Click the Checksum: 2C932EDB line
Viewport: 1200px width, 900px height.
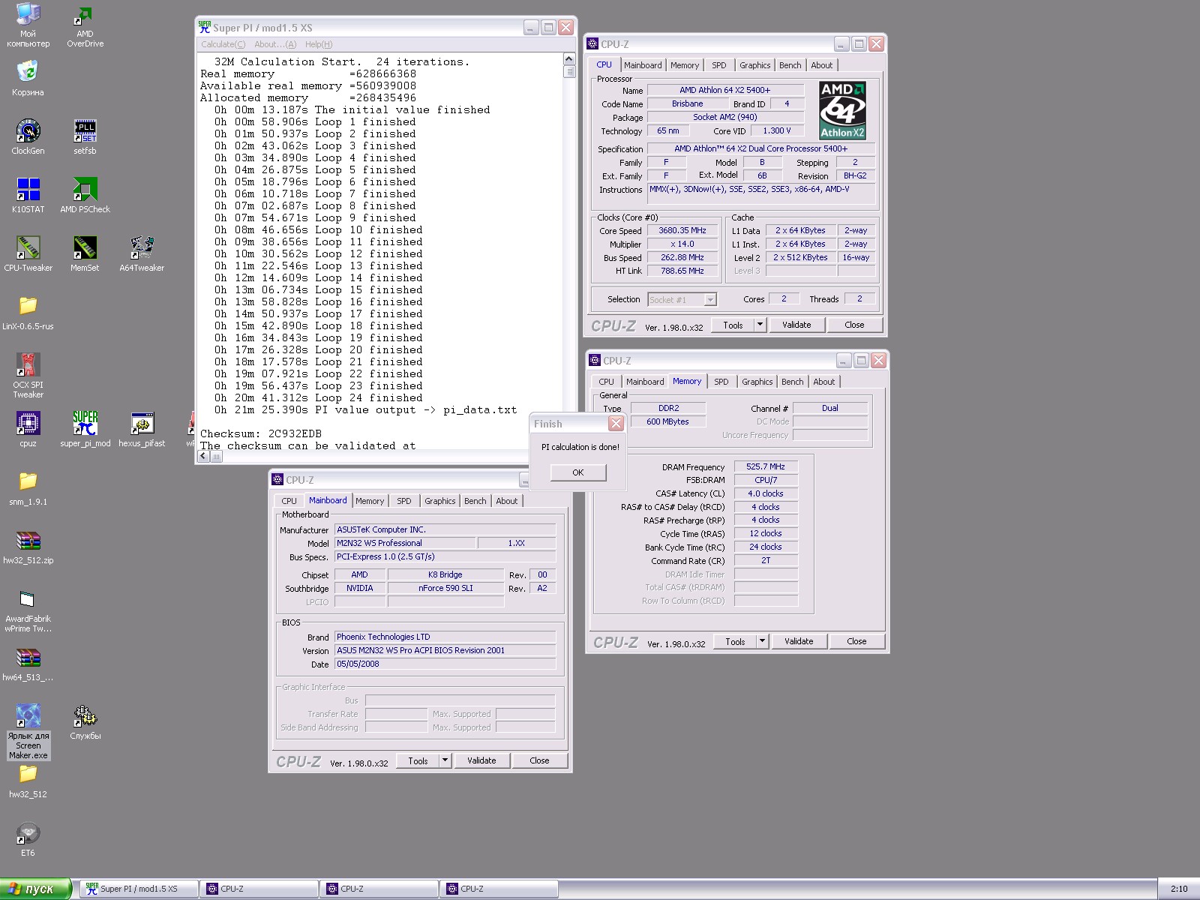pyautogui.click(x=261, y=433)
